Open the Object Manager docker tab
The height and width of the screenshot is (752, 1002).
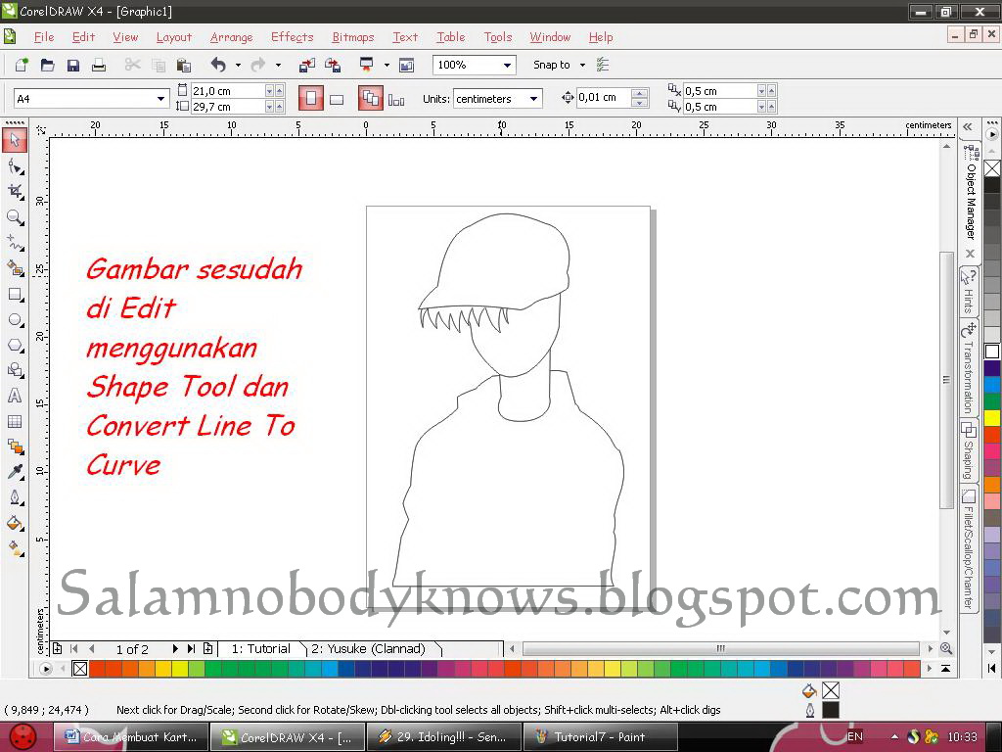970,195
